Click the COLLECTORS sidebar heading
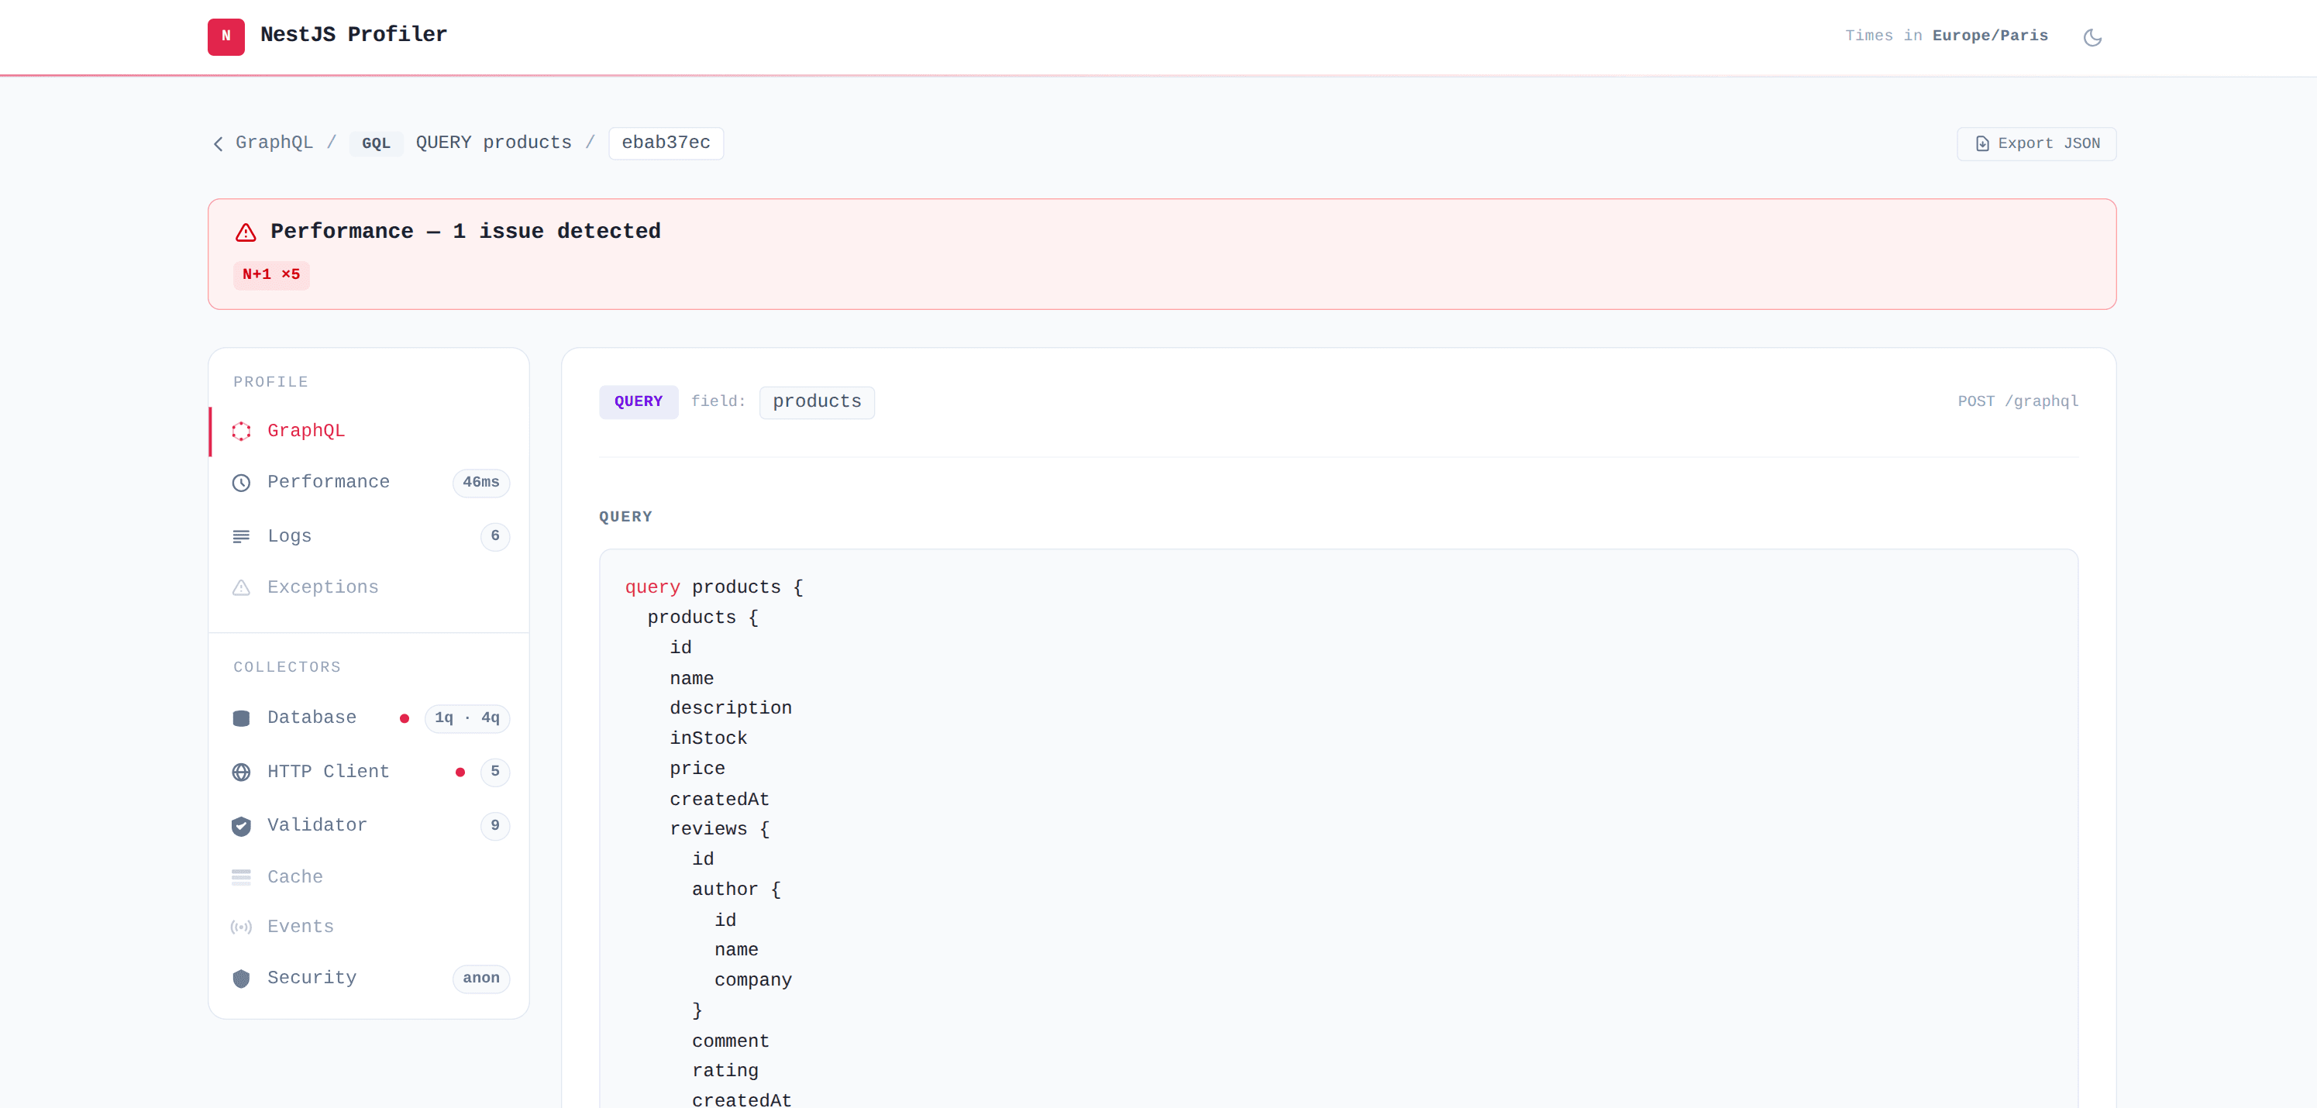Screen dimensions: 2317x1108 [x=287, y=667]
